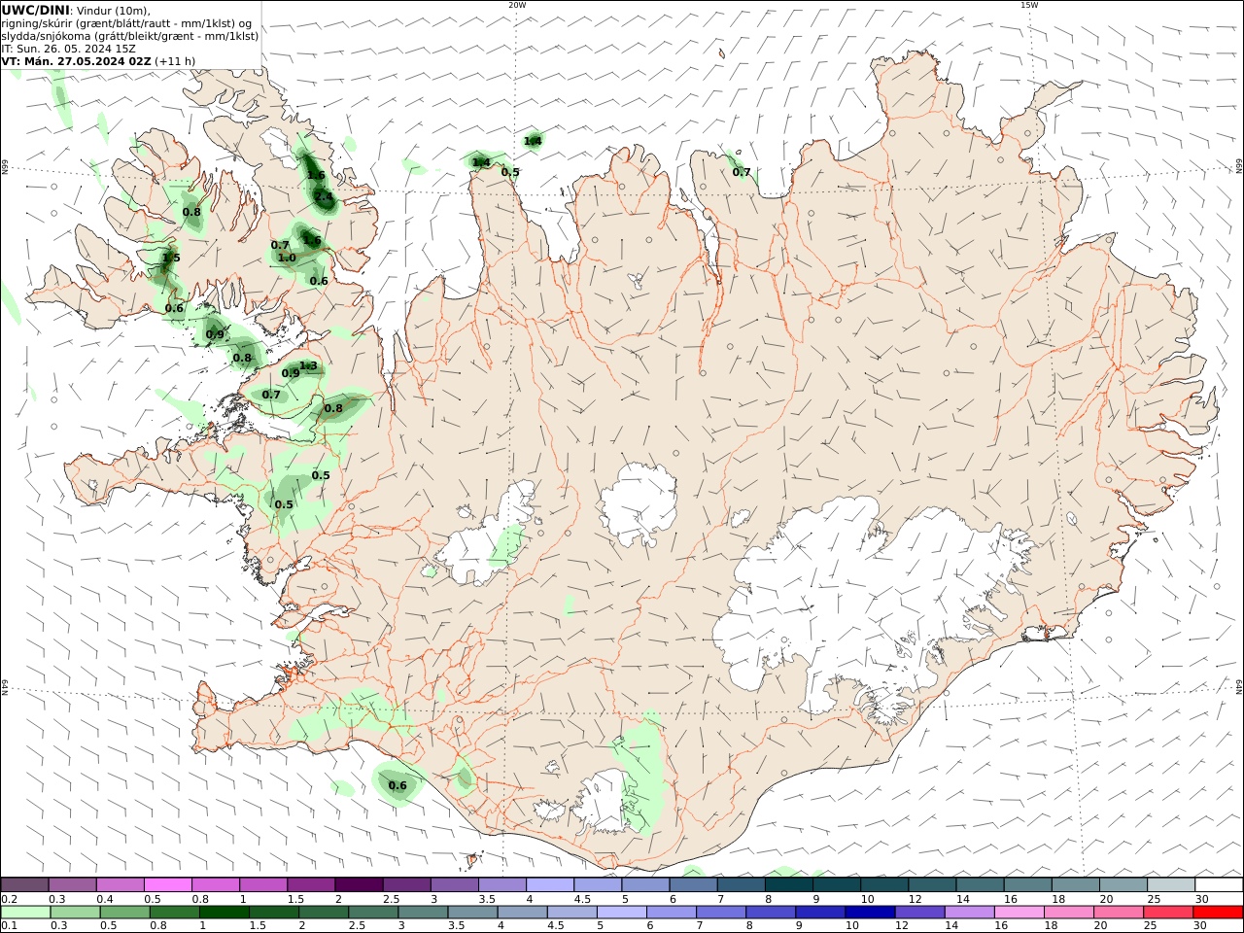Pick the red-pink 25 swatch on lower scale
The image size is (1244, 933).
[x=1168, y=913]
